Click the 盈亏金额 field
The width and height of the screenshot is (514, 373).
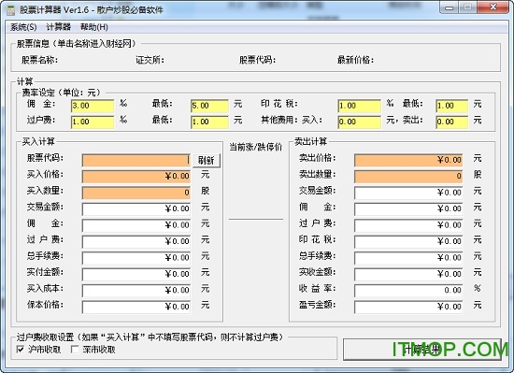tap(408, 307)
